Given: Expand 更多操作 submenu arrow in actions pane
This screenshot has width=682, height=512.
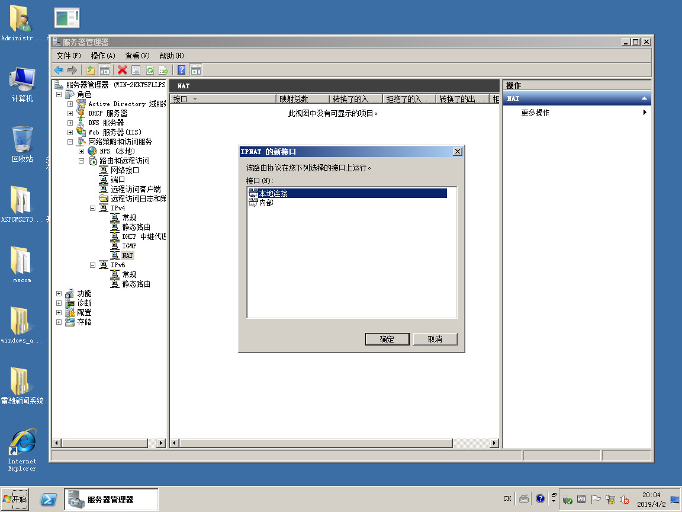Looking at the screenshot, I should (645, 113).
